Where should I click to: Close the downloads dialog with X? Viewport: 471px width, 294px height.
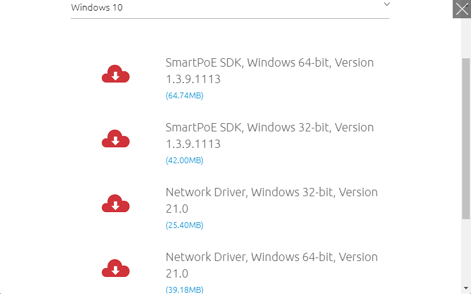coord(462,9)
